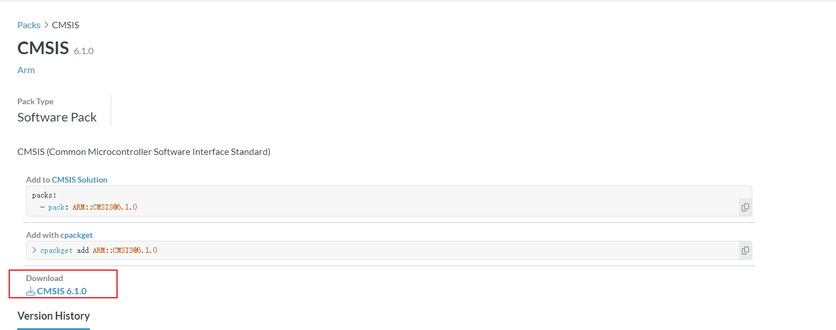
Task: Open the Arm vendor link
Action: pos(26,70)
